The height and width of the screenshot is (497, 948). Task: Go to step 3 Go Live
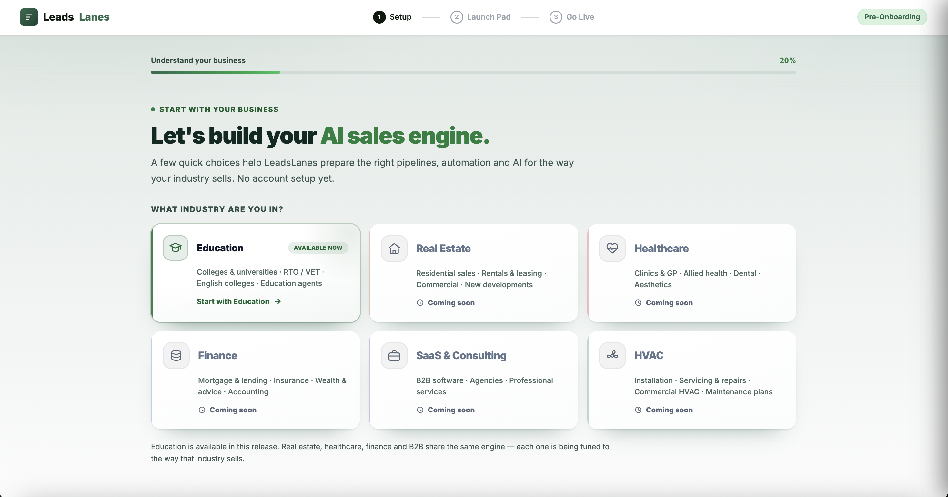pos(571,17)
